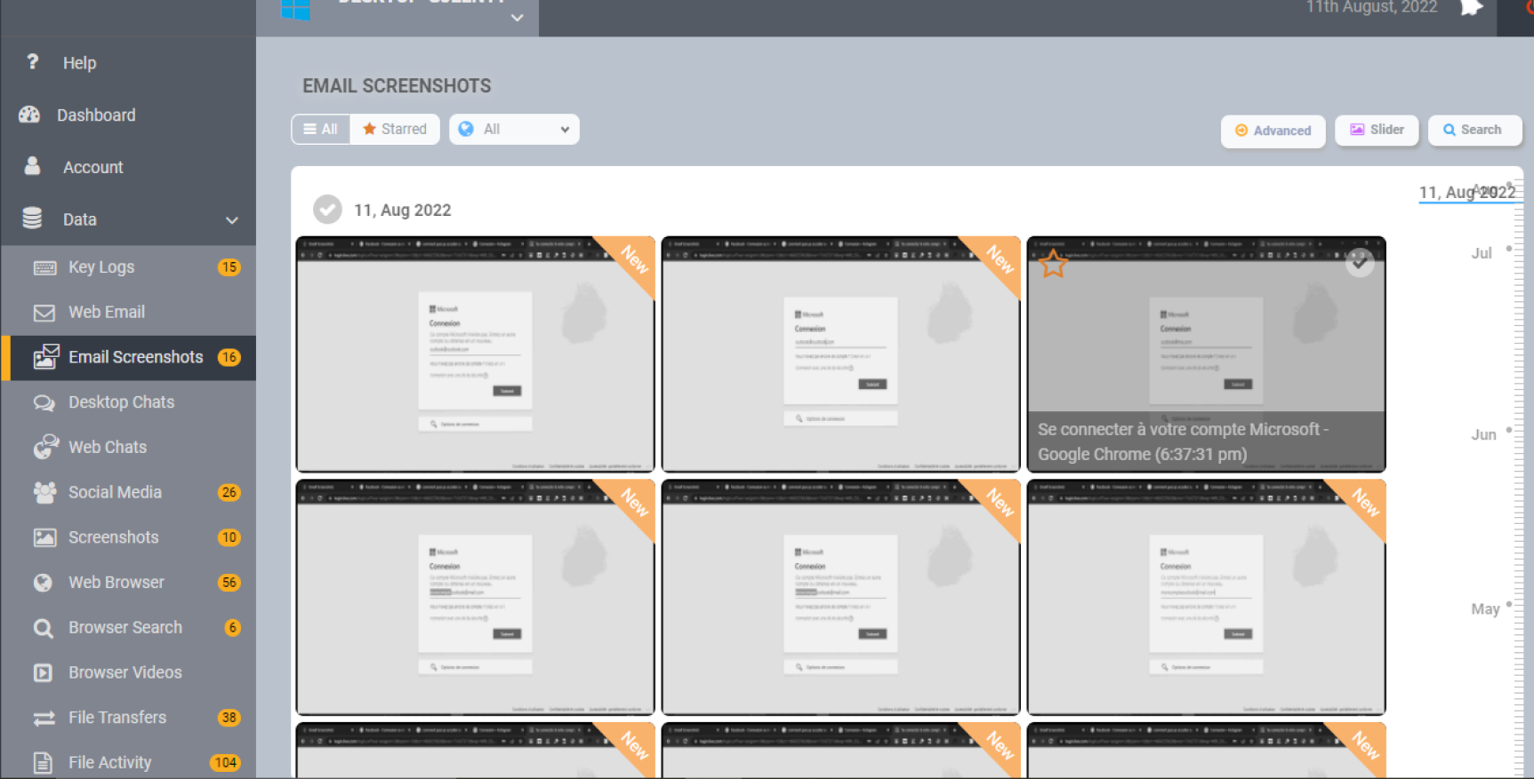
Task: Click the Key Logs 15 badge
Action: [229, 267]
